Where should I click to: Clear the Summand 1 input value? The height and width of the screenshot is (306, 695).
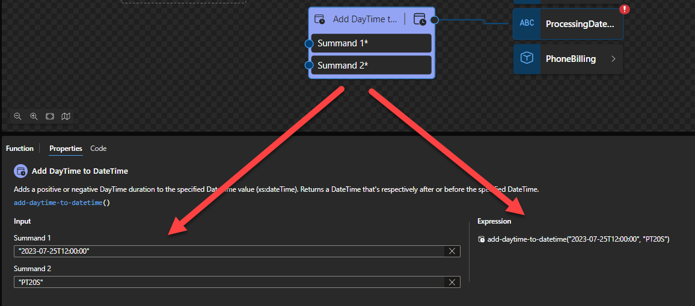pyautogui.click(x=452, y=251)
